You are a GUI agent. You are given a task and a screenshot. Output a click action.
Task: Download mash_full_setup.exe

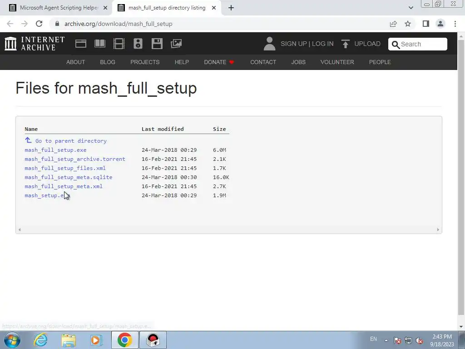(x=55, y=150)
